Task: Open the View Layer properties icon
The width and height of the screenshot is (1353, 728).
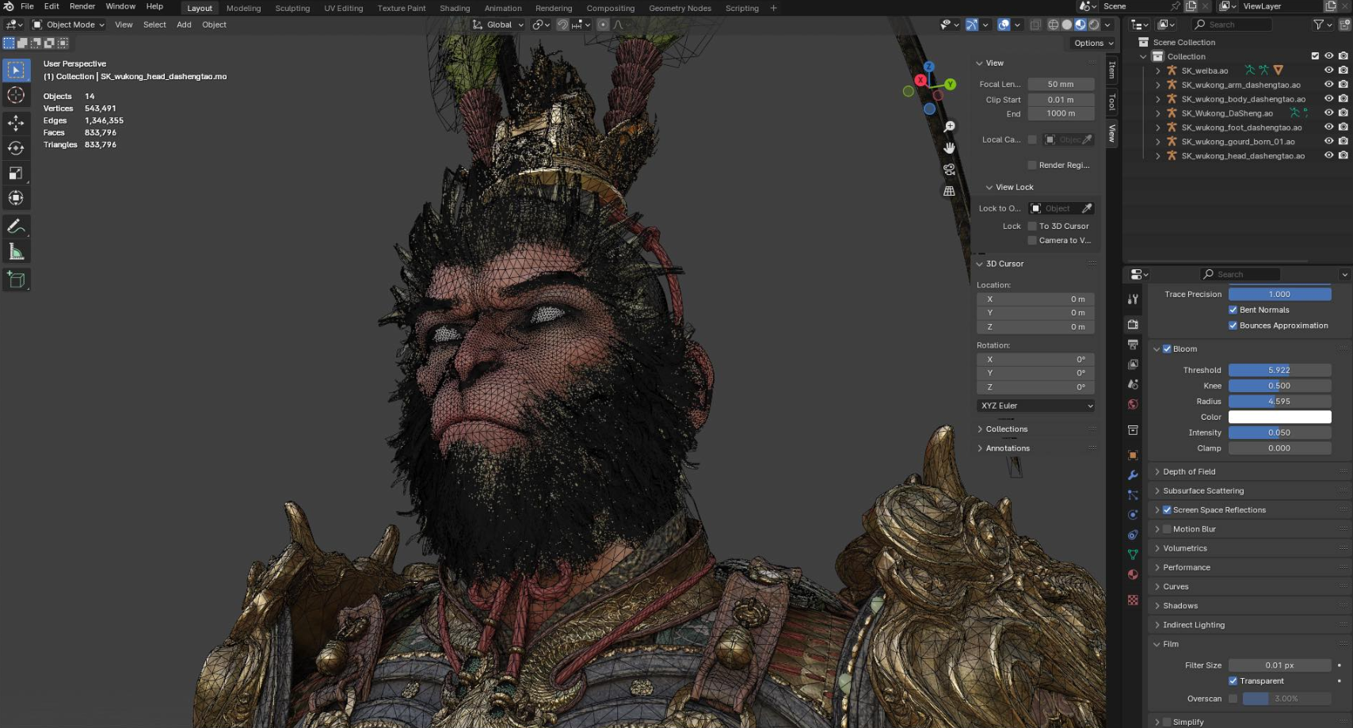Action: (x=1133, y=364)
